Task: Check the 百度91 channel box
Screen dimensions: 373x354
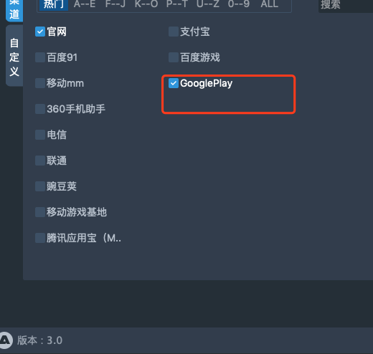Action: (x=40, y=57)
